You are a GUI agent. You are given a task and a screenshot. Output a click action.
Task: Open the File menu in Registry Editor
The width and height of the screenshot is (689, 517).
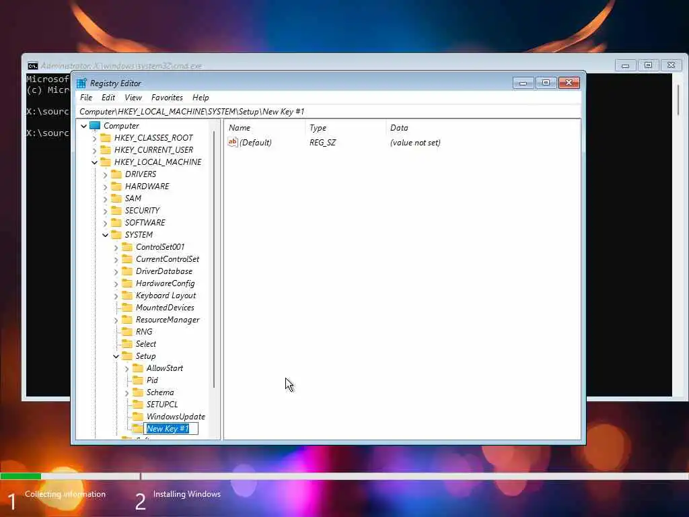click(x=86, y=98)
